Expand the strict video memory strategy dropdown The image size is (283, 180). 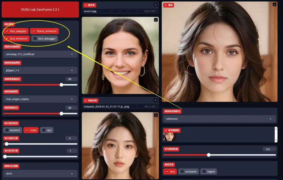40,173
